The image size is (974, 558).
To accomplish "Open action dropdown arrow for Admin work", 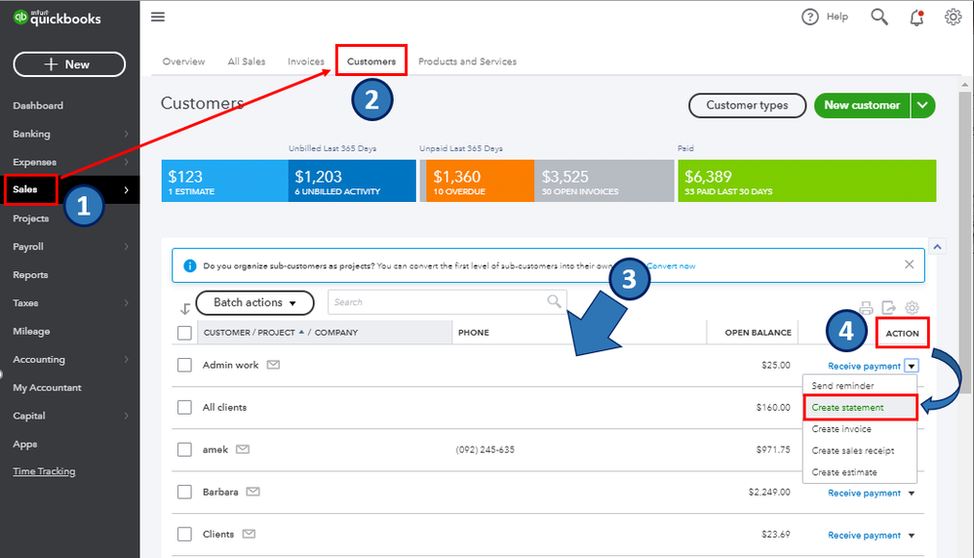I will pyautogui.click(x=912, y=366).
